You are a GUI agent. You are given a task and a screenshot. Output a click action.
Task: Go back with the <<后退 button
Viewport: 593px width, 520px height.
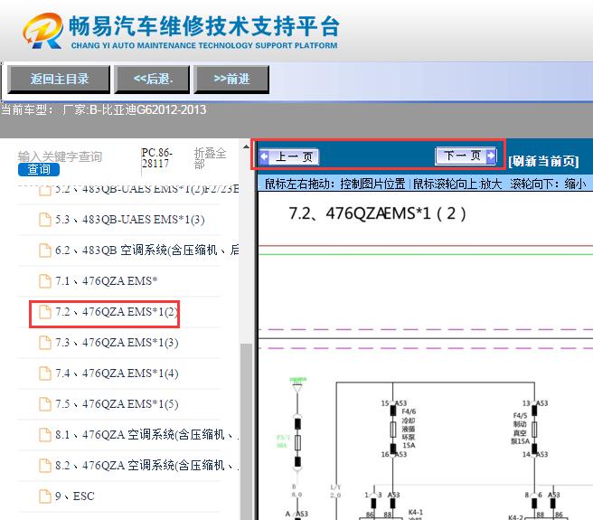click(152, 79)
